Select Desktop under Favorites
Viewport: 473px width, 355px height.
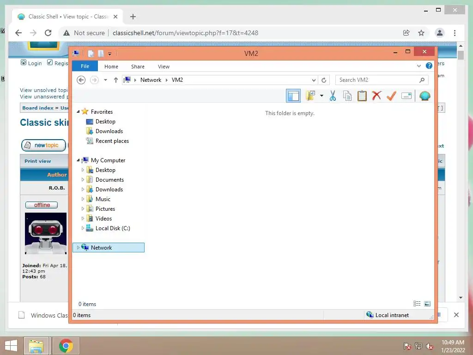click(105, 122)
